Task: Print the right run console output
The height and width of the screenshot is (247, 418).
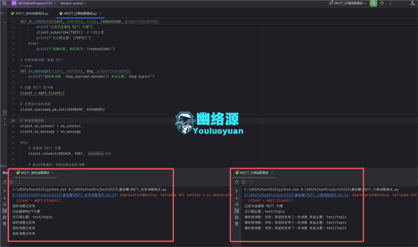Action: (236, 217)
